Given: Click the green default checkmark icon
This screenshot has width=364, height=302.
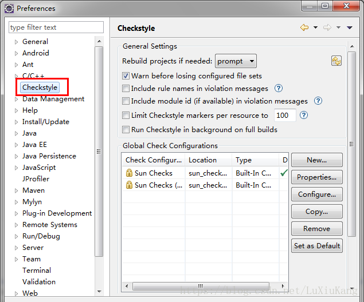Looking at the screenshot, I should 284,173.
